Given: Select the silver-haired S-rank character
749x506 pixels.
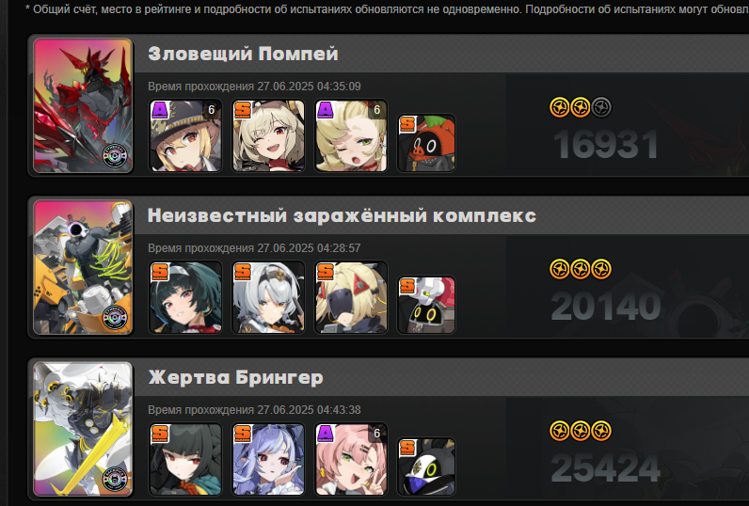Looking at the screenshot, I should tap(268, 297).
